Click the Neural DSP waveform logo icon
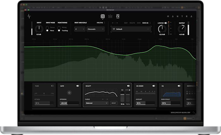The height and width of the screenshot is (135, 221). coord(29,16)
